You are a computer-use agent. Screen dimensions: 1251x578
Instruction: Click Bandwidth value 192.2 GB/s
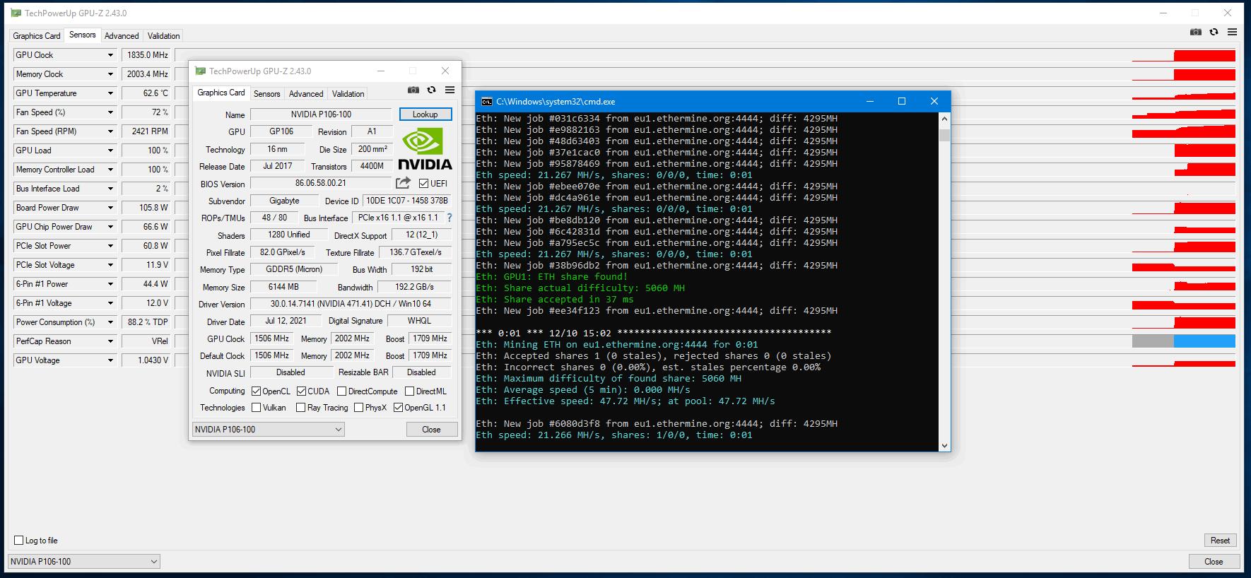pos(414,287)
